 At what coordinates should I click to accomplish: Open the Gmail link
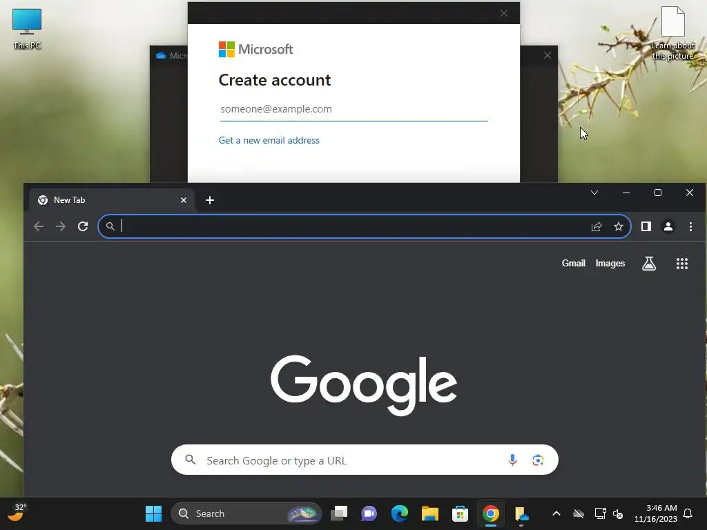click(x=574, y=263)
